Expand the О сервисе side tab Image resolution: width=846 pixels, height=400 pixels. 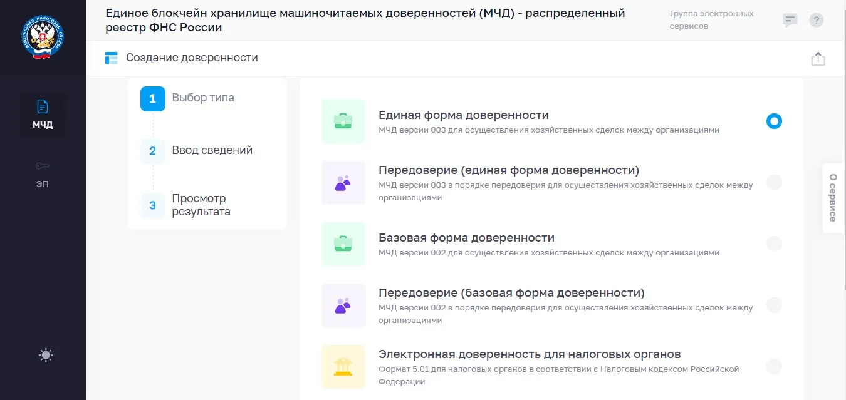click(833, 198)
